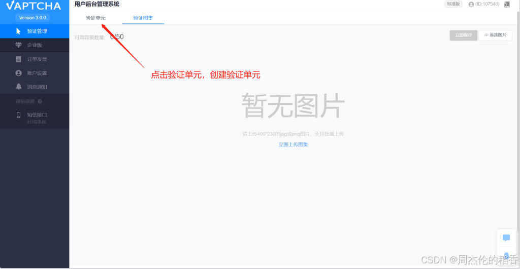Click the 添加图片 upload button
520x269 pixels.
(x=495, y=35)
